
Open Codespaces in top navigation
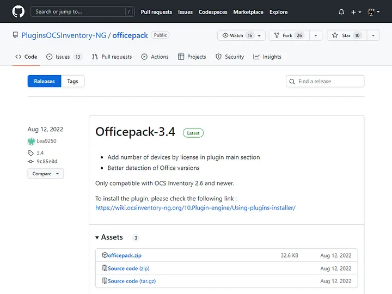(x=213, y=12)
